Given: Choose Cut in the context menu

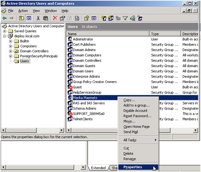Looking at the screenshot, I should [x=138, y=148].
